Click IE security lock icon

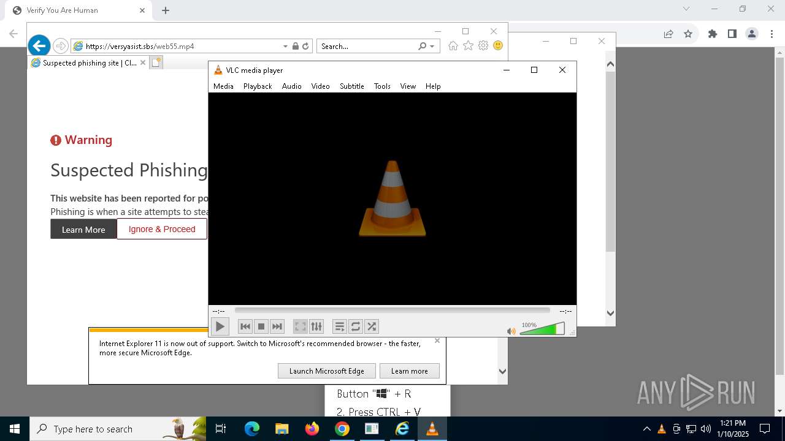tap(296, 46)
